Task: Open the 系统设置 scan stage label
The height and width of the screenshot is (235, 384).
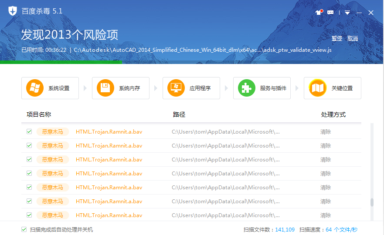Action: point(59,88)
